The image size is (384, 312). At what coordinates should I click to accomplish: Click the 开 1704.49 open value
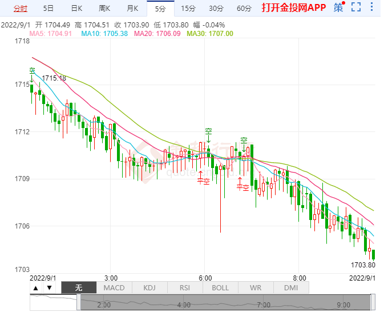point(52,25)
